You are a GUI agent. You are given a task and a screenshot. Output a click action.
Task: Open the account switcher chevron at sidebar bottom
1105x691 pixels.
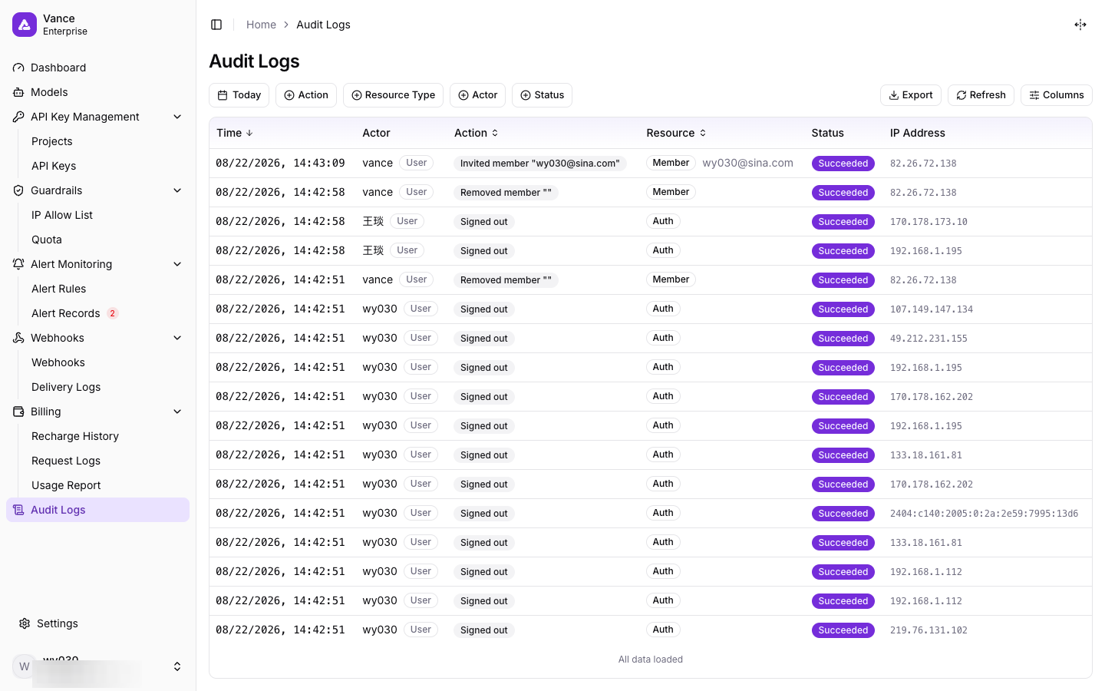(177, 666)
